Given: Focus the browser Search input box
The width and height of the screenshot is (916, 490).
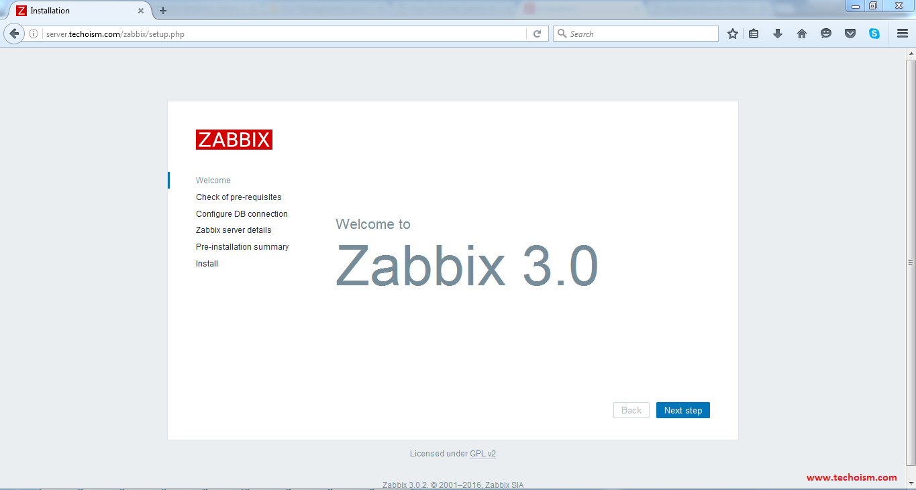Looking at the screenshot, I should tap(635, 34).
